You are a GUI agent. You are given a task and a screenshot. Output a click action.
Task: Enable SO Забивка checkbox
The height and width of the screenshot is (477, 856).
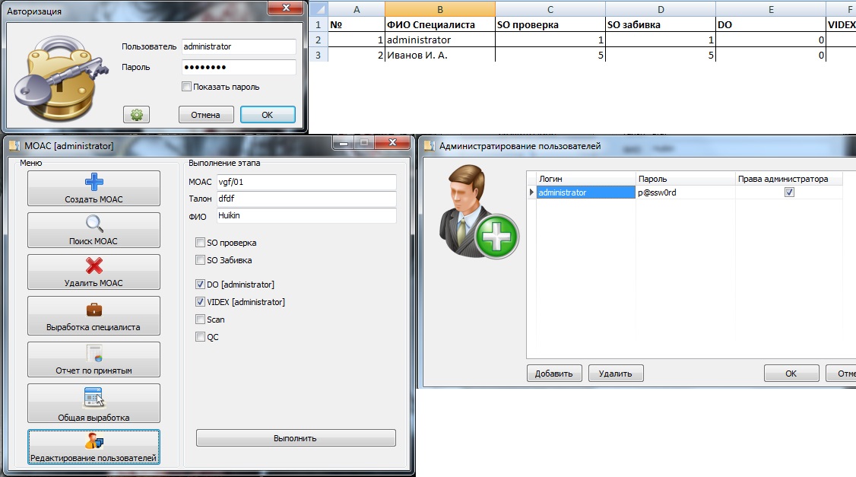(x=201, y=260)
